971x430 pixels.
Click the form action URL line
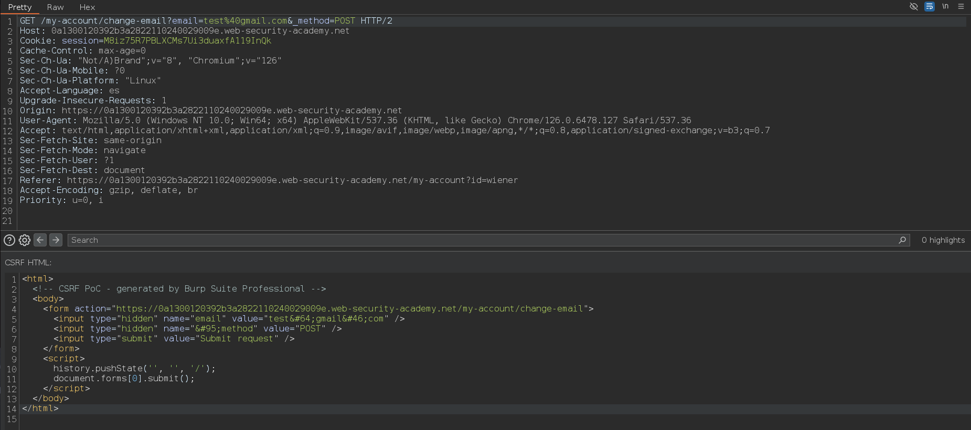(x=318, y=309)
